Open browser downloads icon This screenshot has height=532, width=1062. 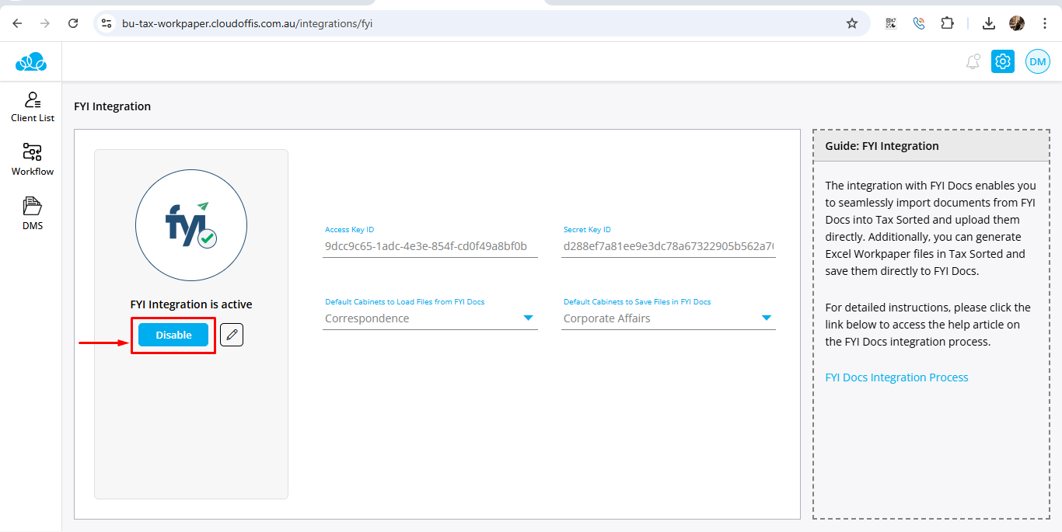[x=989, y=23]
